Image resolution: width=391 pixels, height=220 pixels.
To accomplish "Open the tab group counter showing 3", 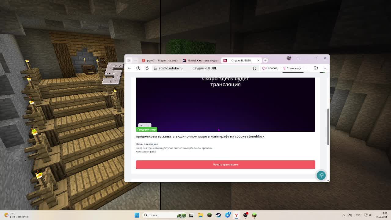I will (129, 60).
